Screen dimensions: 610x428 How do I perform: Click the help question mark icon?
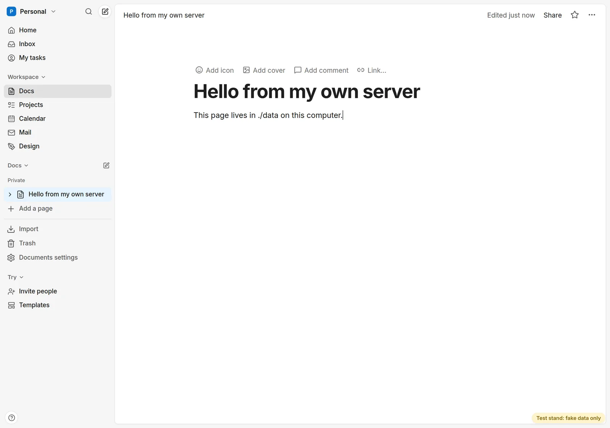[12, 418]
